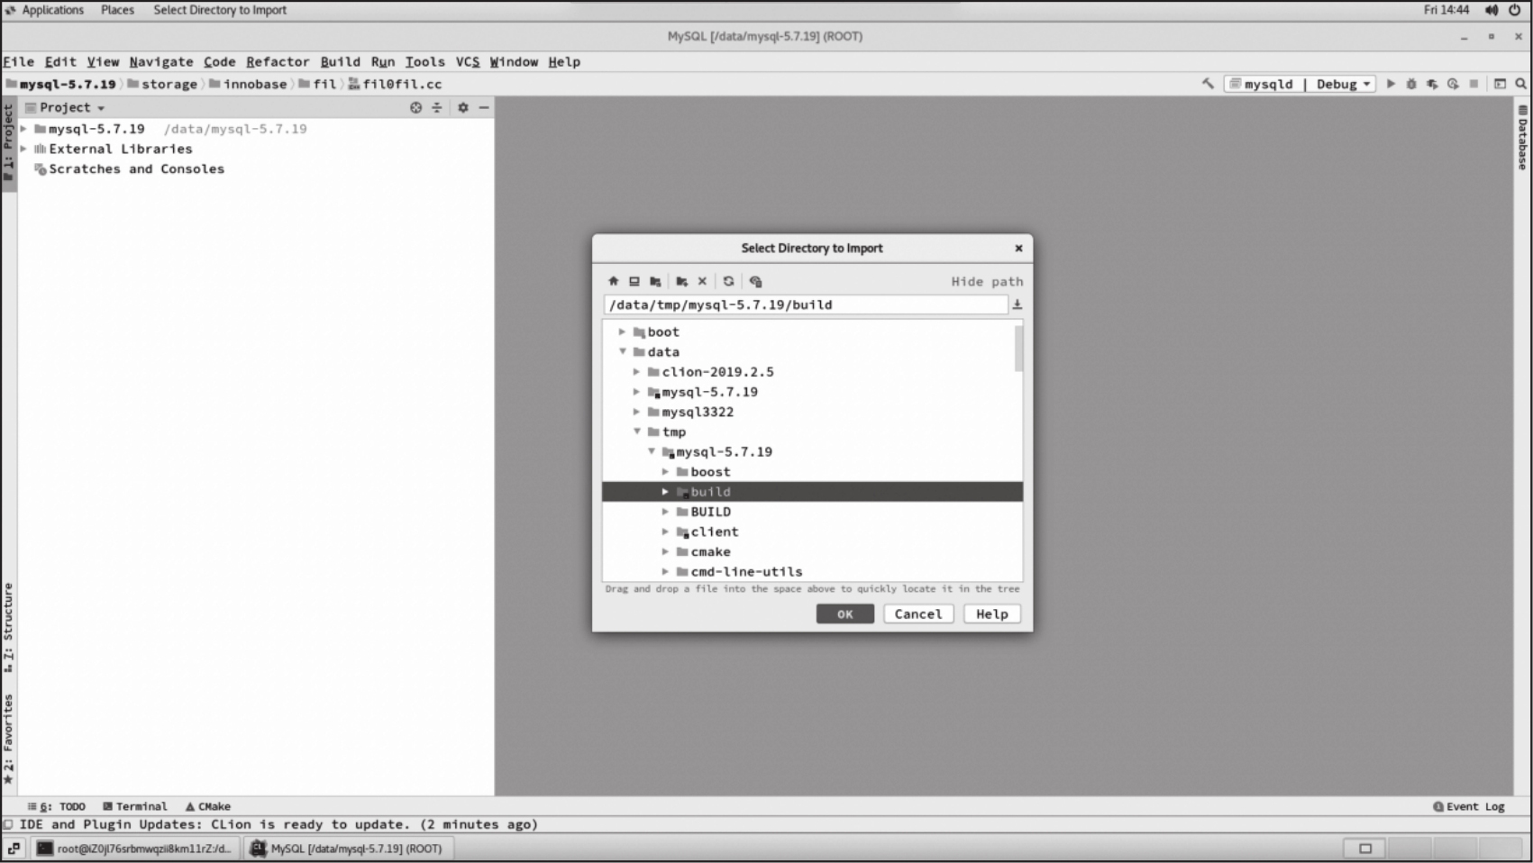
Task: Collapse the tmp folder in tree
Action: (637, 431)
